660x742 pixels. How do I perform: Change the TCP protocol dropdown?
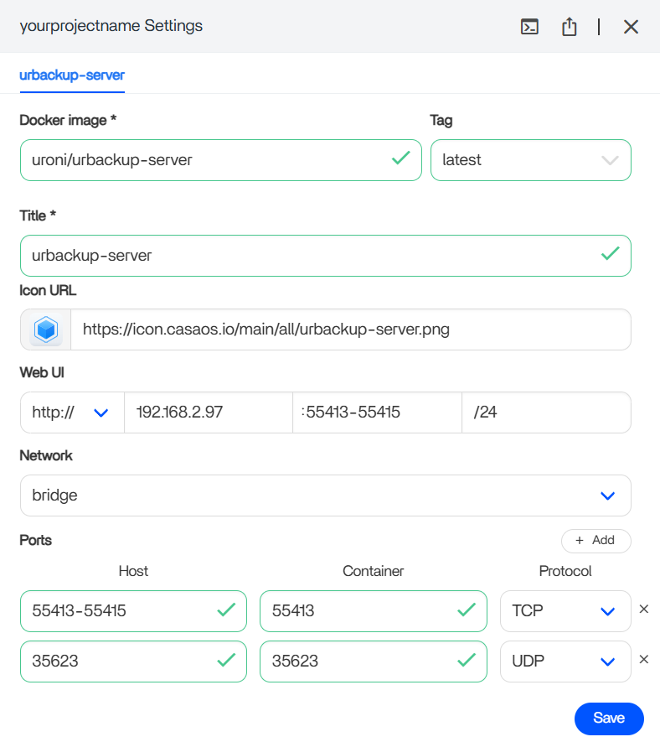pos(565,611)
